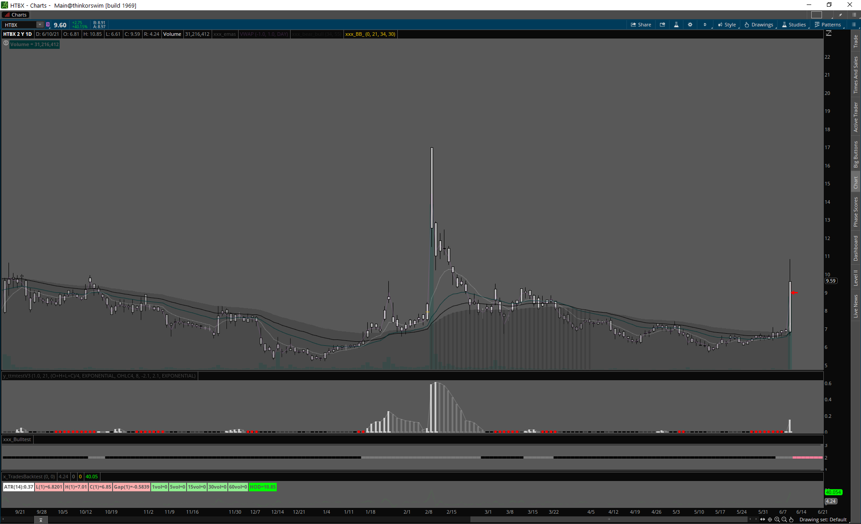Click the zoom out magnifier icon
The width and height of the screenshot is (861, 524).
pyautogui.click(x=784, y=520)
